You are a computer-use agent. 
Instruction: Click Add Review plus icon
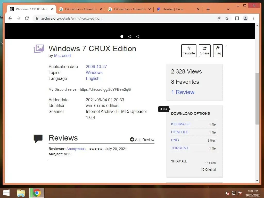[132, 139]
